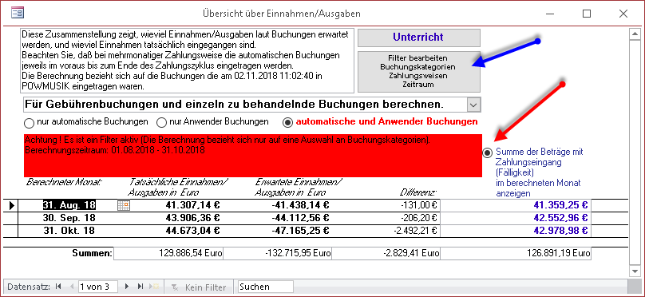Click the sum field -132.715,95 Euro

pos(278,253)
